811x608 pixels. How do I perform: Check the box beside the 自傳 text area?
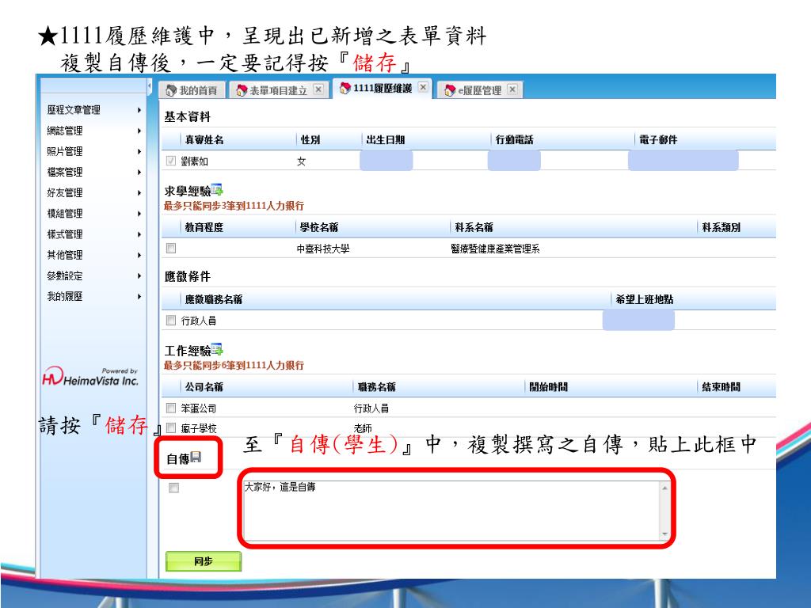173,488
